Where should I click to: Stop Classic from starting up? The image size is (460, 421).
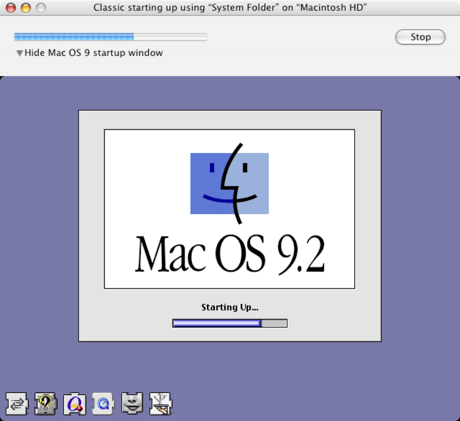coord(420,37)
